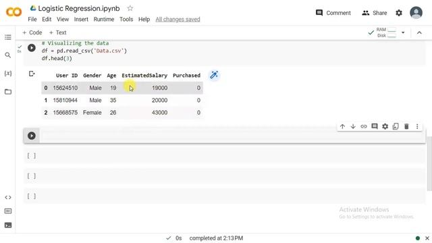Move cell up with the arrow icon
Viewport: 432px width, 243px height.
coord(342,126)
